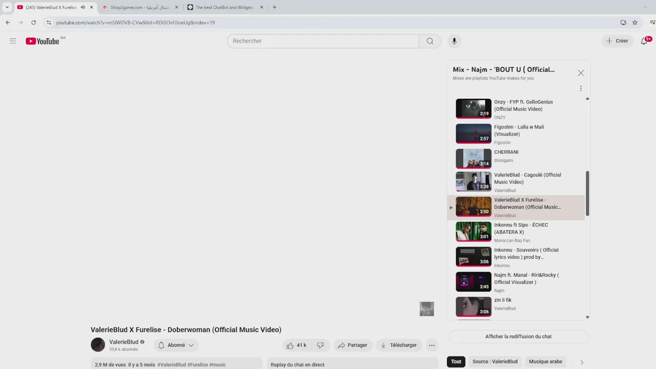Click install app icon in address bar
Screen dimensions: 656x369
pyautogui.click(x=623, y=23)
